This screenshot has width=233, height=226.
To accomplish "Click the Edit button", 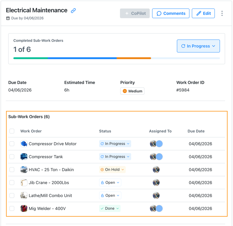I will [203, 13].
